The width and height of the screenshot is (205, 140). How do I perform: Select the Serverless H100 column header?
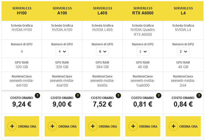[22, 11]
